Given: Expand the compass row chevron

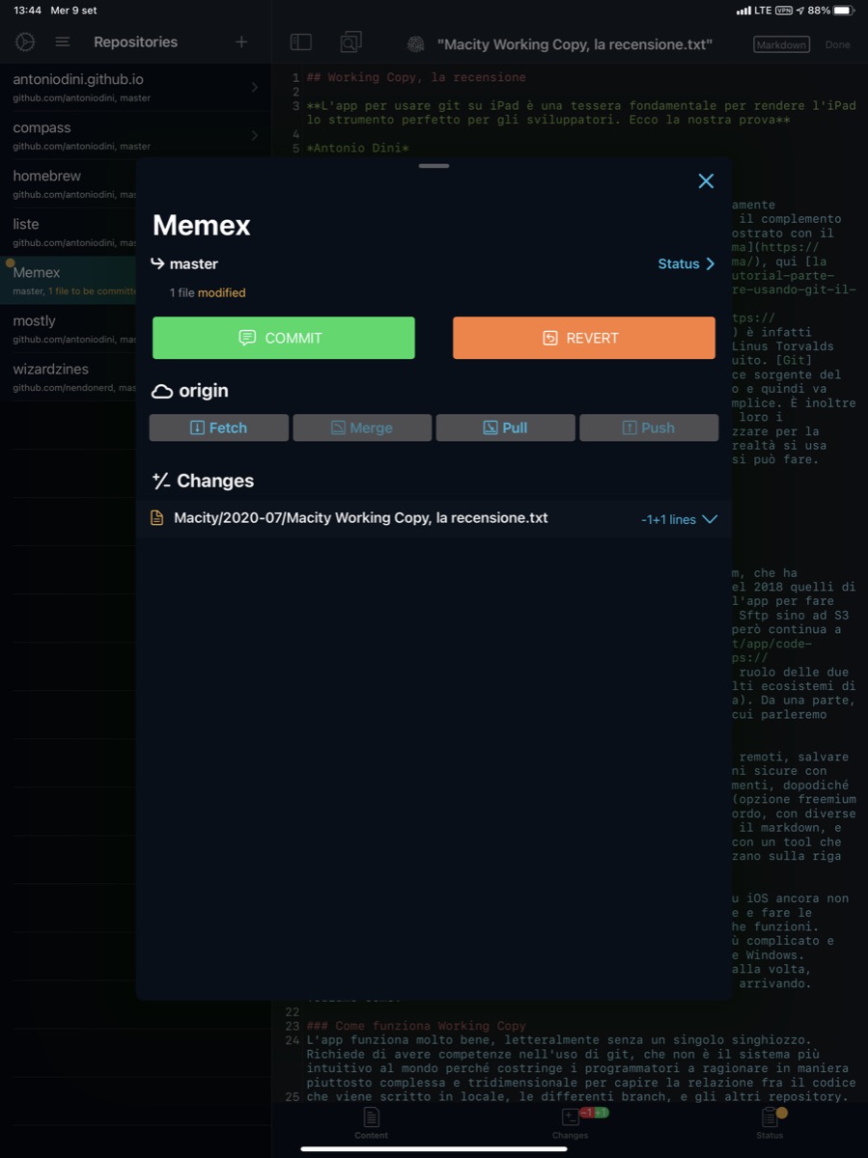Looking at the screenshot, I should 255,135.
